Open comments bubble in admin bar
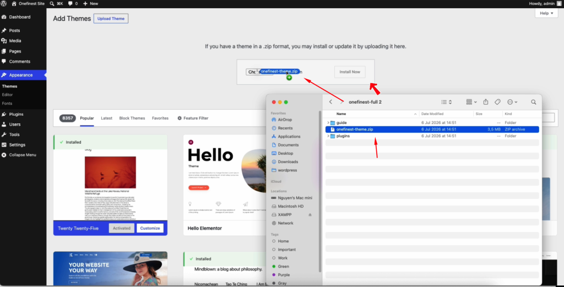Image resolution: width=564 pixels, height=287 pixels. tap(73, 3)
